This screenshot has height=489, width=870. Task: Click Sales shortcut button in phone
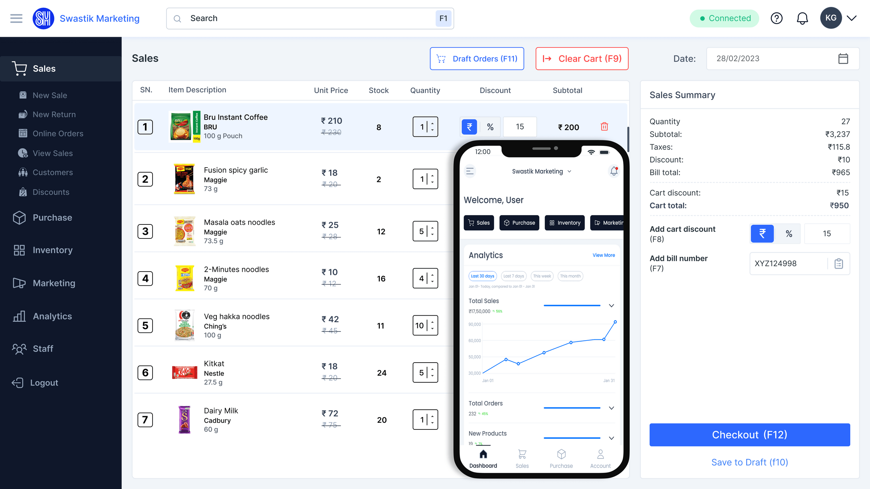(x=478, y=223)
